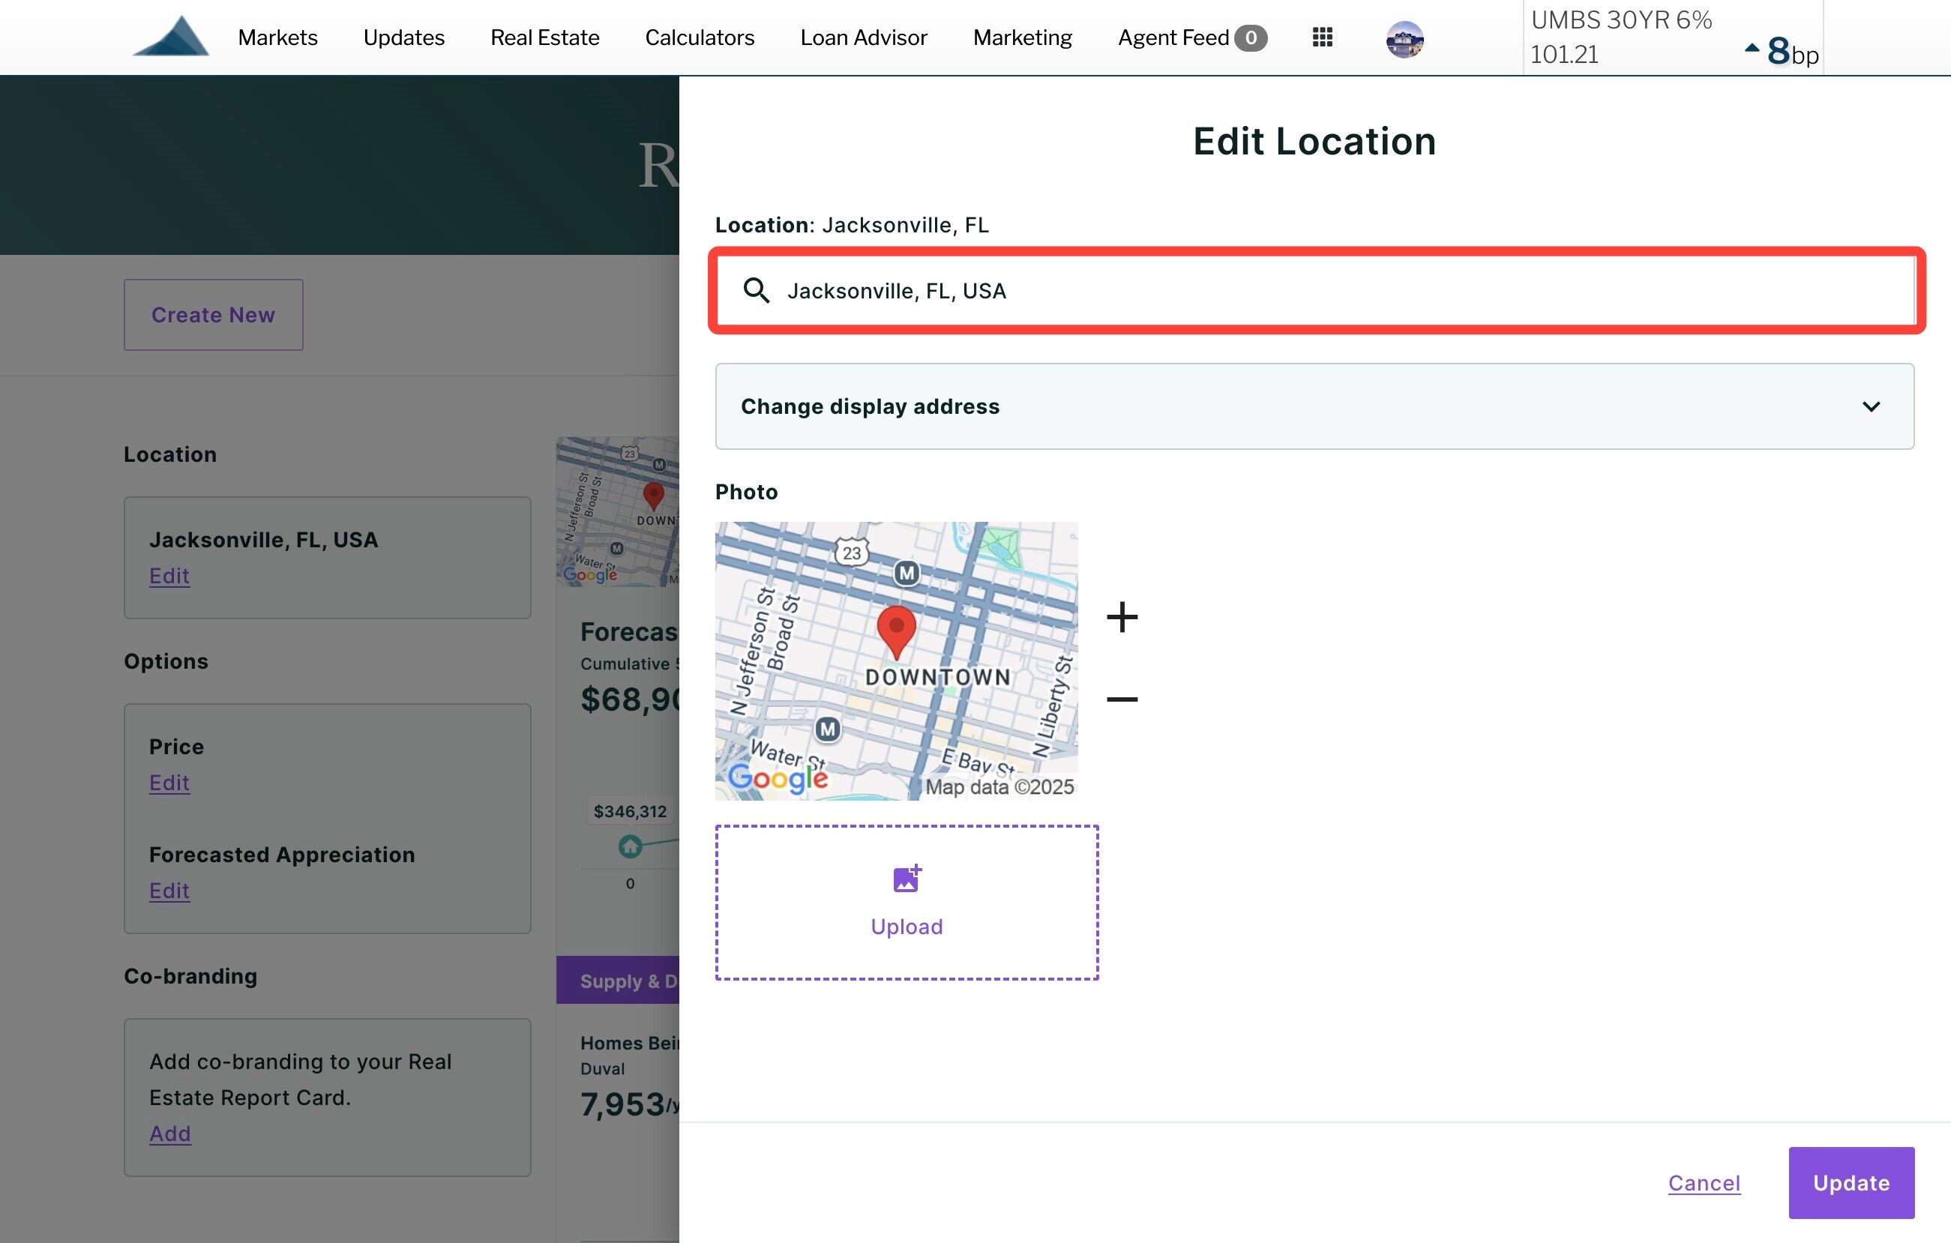The height and width of the screenshot is (1243, 1951).
Task: Open the apps grid icon
Action: click(x=1322, y=37)
